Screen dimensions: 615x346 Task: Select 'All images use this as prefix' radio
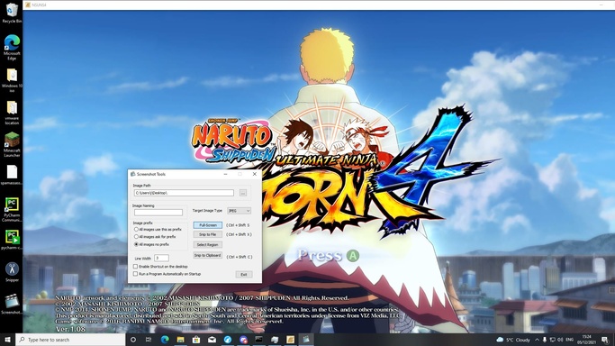pos(136,229)
